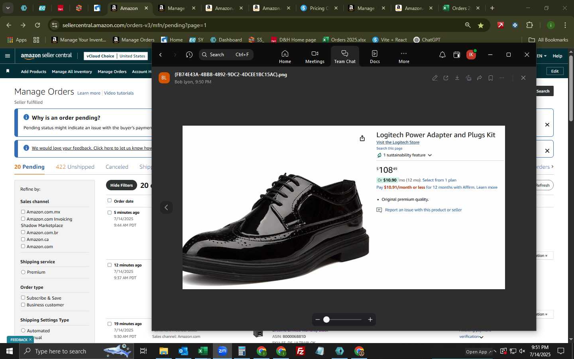The width and height of the screenshot is (574, 359).
Task: Switch to 422 Unshipped tab
Action: point(75,167)
